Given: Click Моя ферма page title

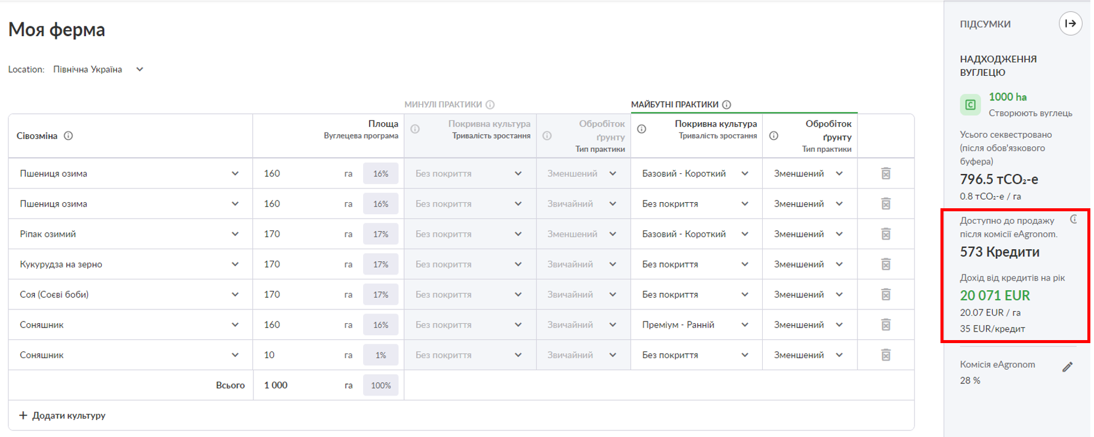Looking at the screenshot, I should click(x=57, y=29).
